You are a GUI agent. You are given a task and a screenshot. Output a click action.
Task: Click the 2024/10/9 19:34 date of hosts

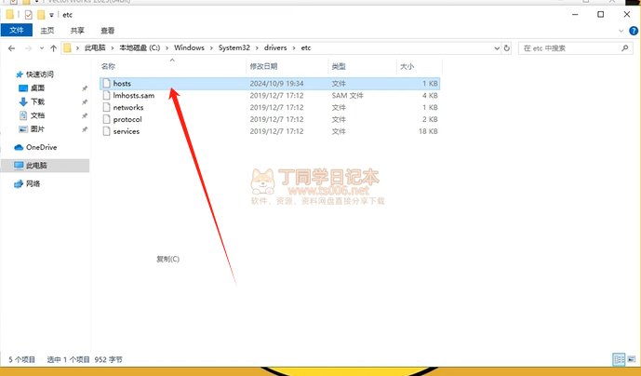(x=276, y=84)
